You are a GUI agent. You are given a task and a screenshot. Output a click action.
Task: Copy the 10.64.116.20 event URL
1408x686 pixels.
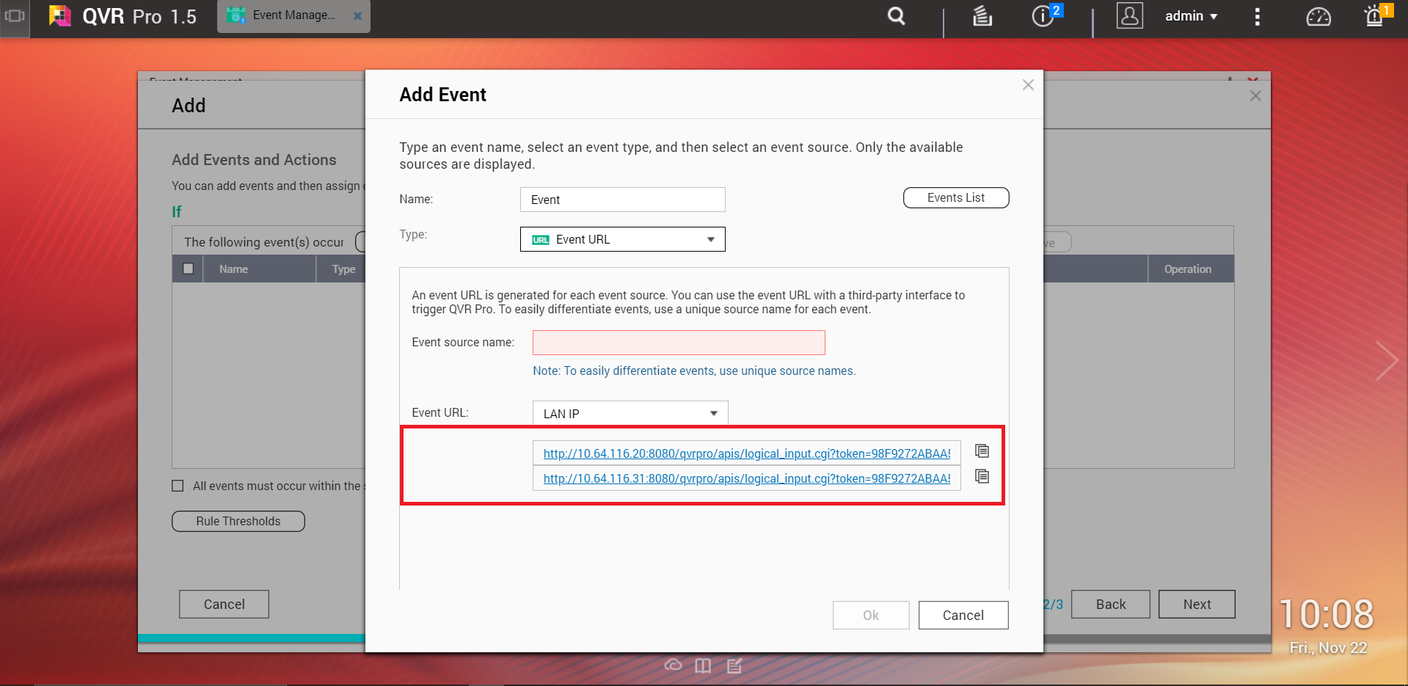pyautogui.click(x=982, y=450)
